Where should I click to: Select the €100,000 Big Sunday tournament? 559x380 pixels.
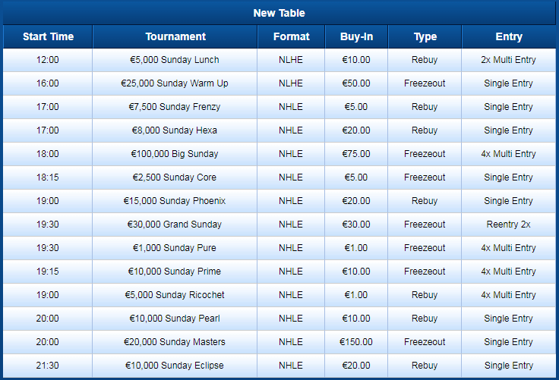coord(175,154)
